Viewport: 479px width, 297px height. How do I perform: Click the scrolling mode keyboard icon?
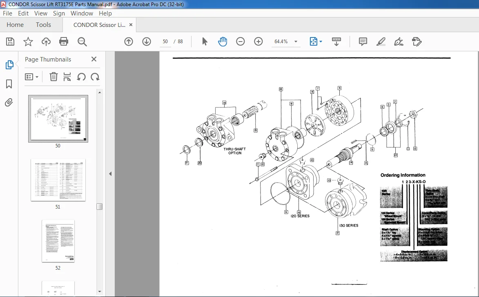[336, 42]
